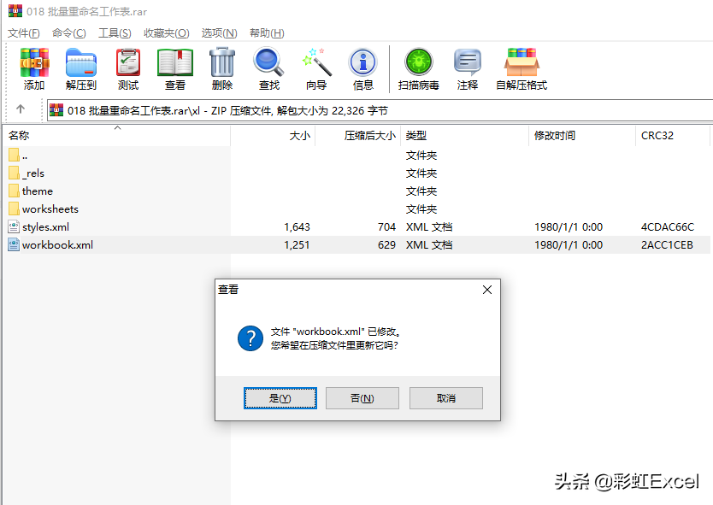Click the worksheets folder icon
The height and width of the screenshot is (505, 713).
14,208
